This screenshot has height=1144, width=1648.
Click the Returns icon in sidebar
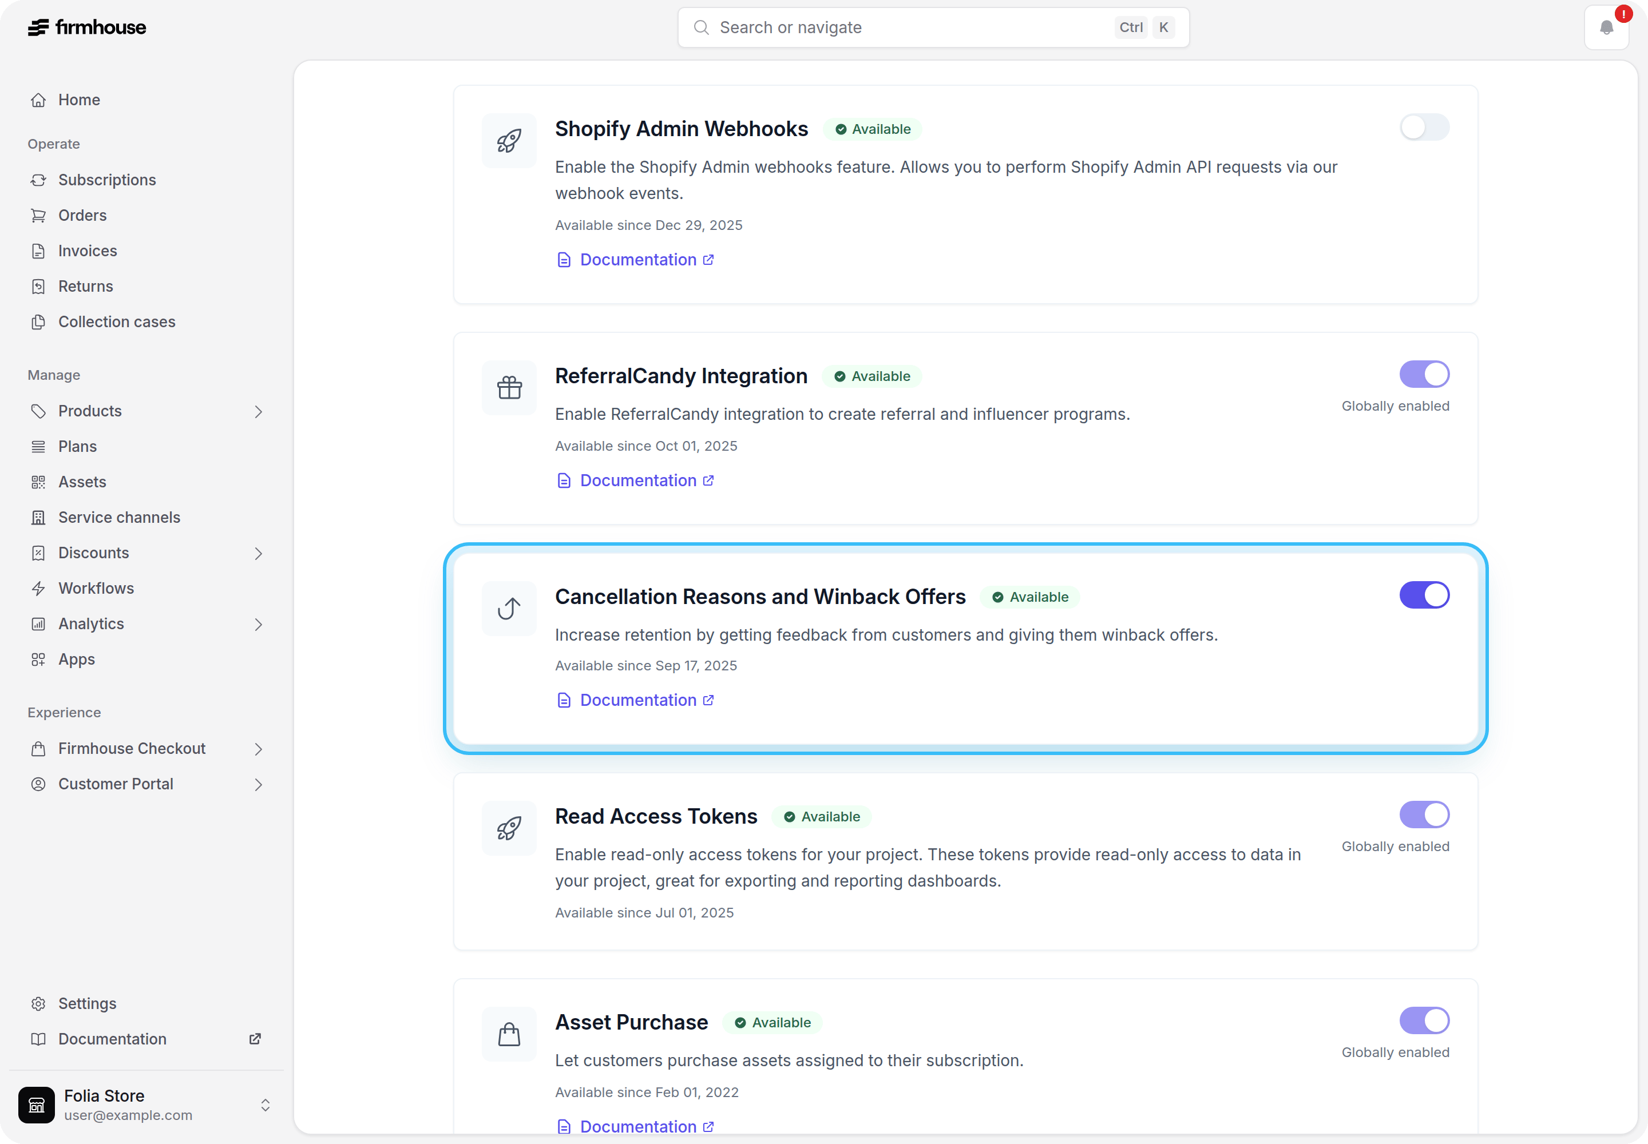pos(39,286)
